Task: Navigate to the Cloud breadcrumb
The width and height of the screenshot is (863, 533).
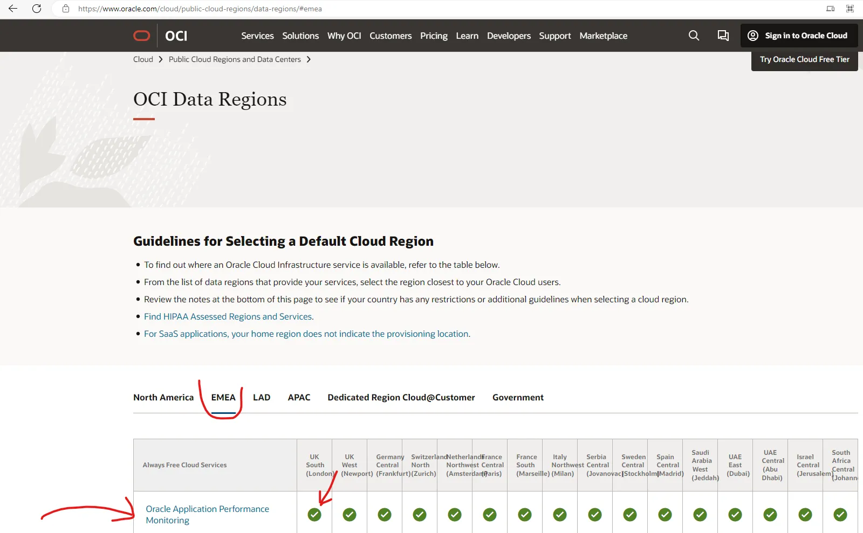Action: pos(143,59)
